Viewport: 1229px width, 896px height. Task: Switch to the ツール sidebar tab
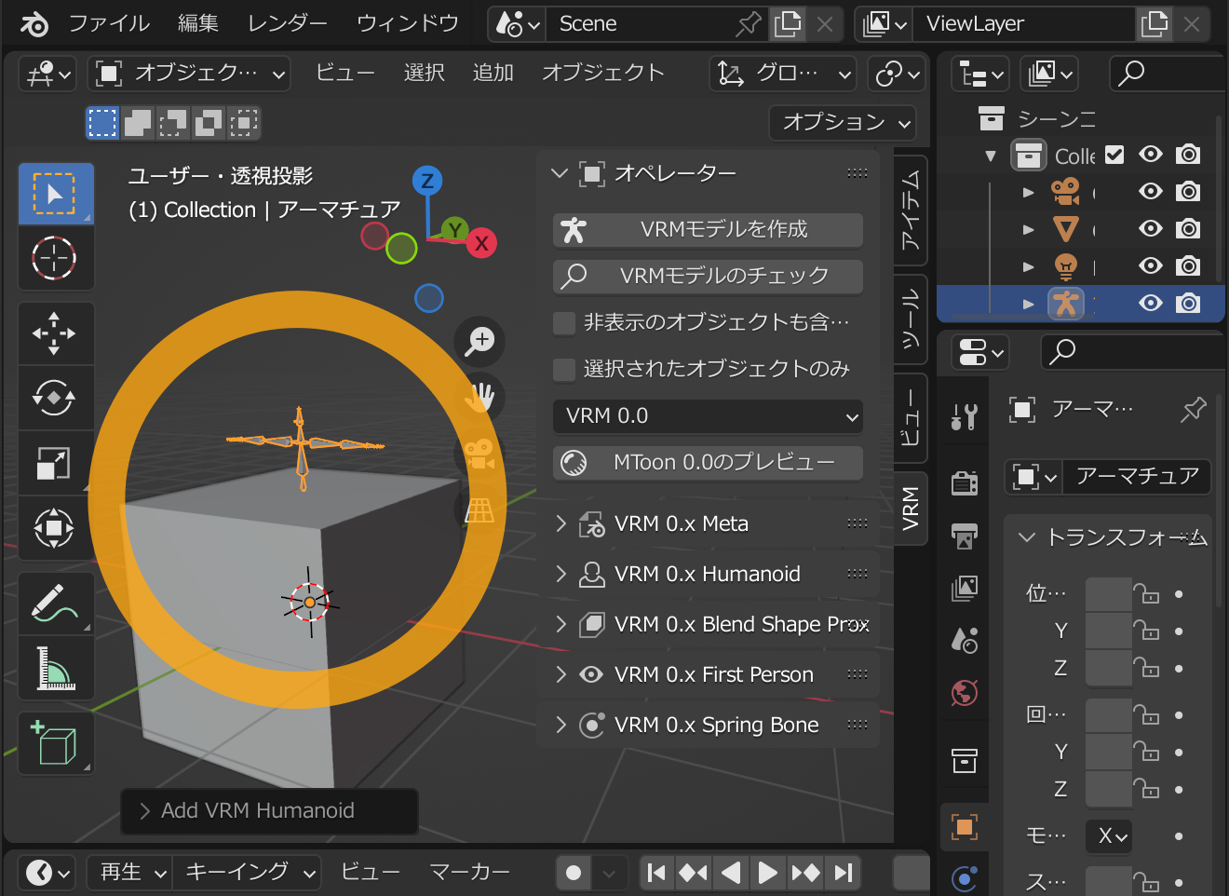[910, 317]
